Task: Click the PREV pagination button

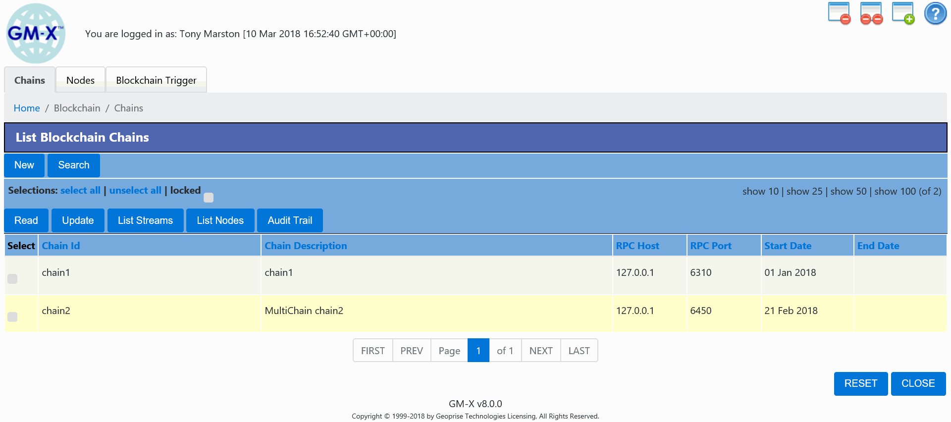Action: (412, 351)
